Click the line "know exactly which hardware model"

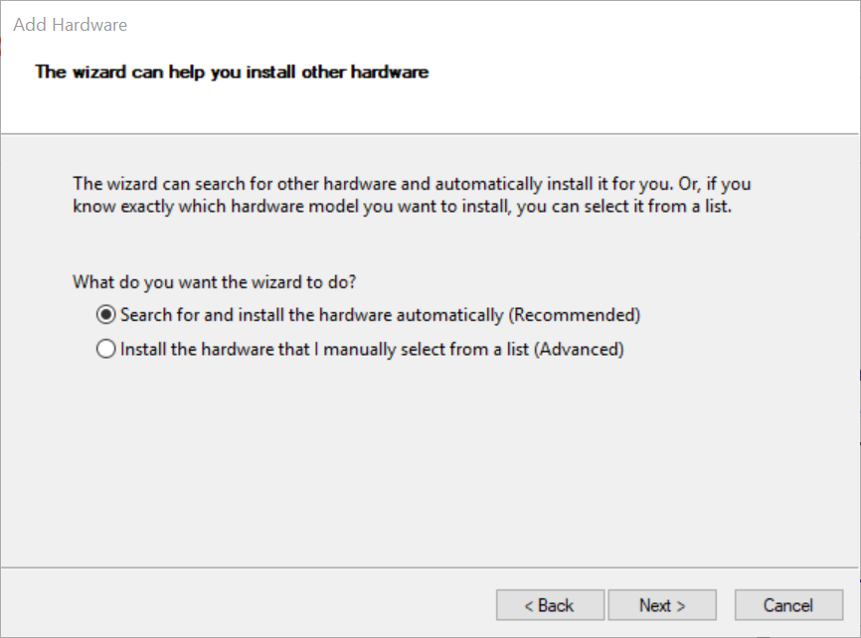[x=402, y=208]
